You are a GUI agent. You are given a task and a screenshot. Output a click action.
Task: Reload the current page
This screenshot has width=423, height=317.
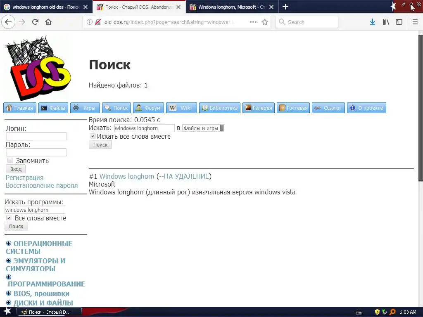tap(35, 22)
